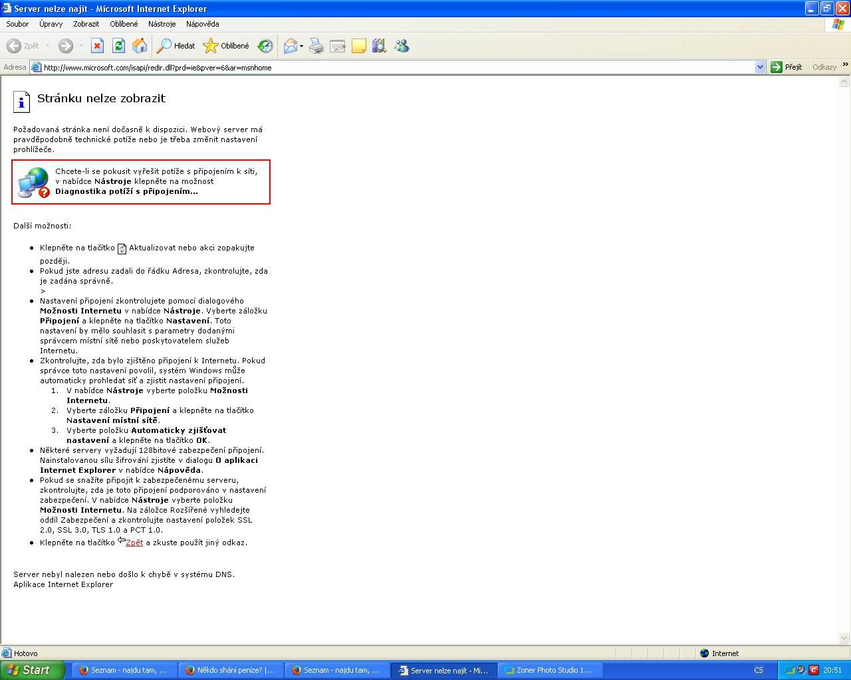Viewport: 851px width, 680px height.
Task: Click the page icon in the address bar
Action: (37, 67)
